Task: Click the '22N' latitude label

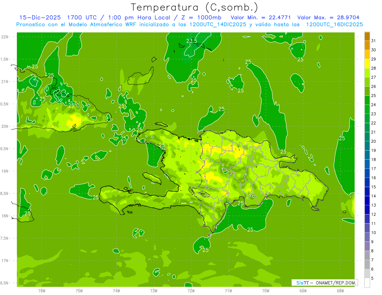Action: [x=5, y=37]
